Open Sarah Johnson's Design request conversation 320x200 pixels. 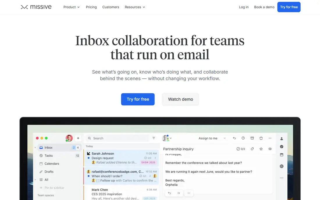[121, 158]
